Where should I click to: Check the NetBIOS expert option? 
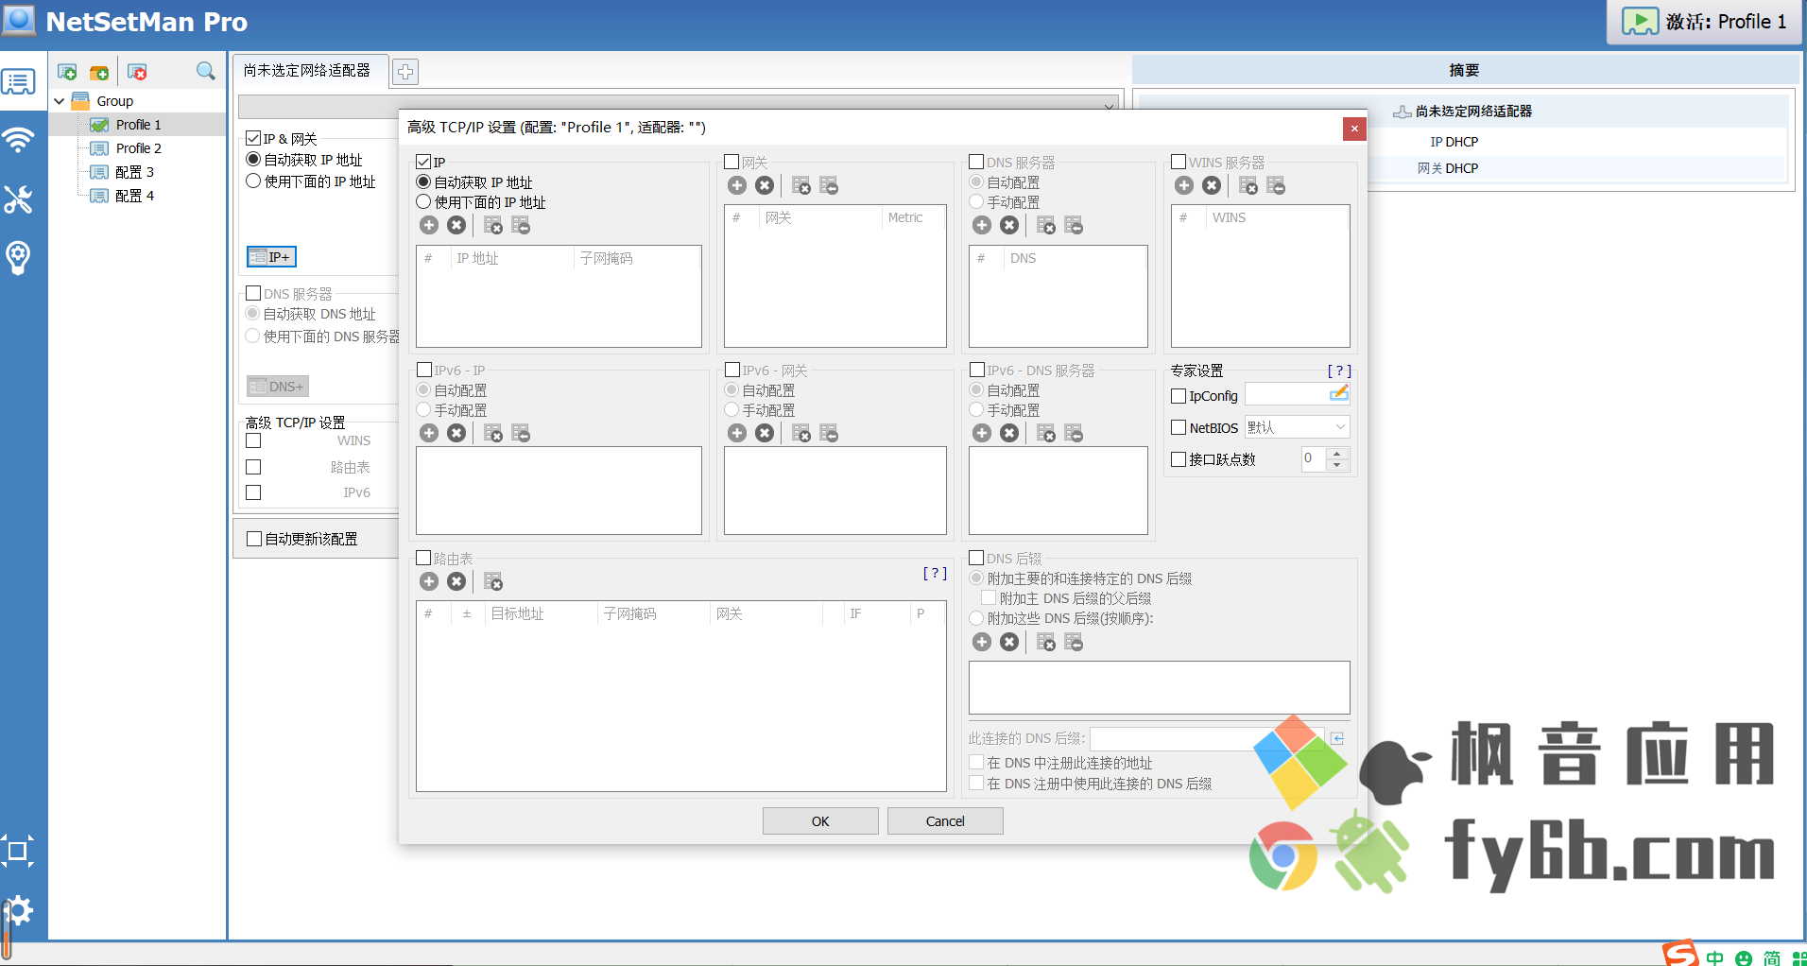coord(1179,427)
